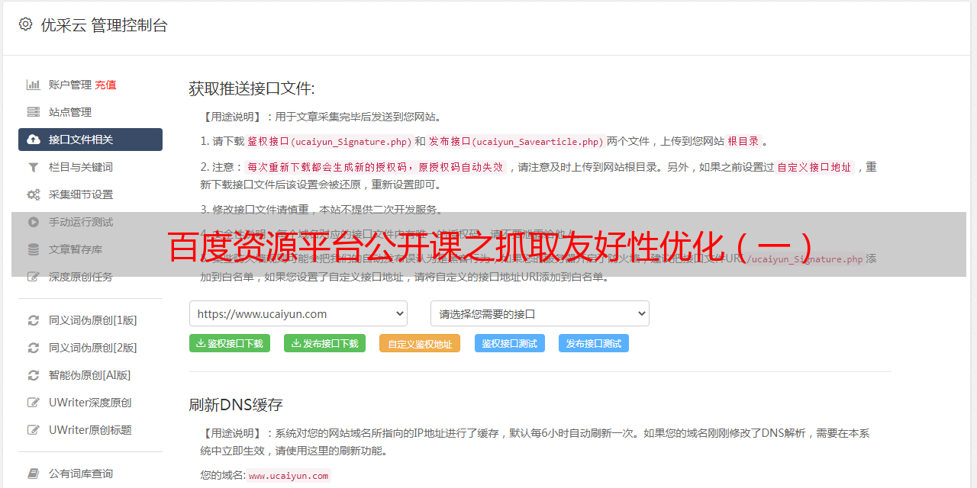The image size is (977, 488).
Task: Expand the 请选择您需要的接口 dropdown
Action: [540, 313]
